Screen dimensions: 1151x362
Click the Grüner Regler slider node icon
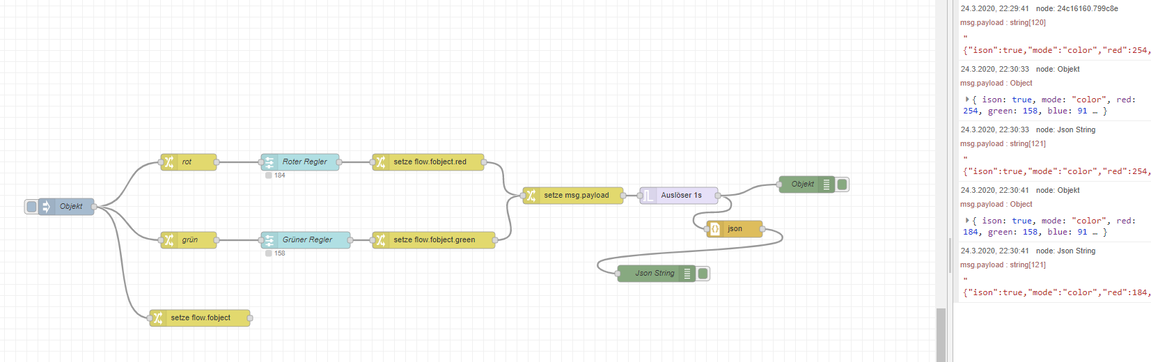(269, 240)
